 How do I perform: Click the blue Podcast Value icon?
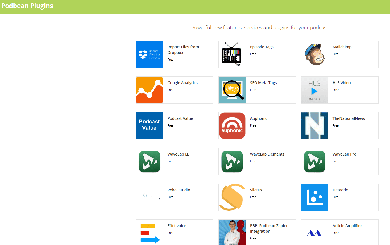click(149, 126)
